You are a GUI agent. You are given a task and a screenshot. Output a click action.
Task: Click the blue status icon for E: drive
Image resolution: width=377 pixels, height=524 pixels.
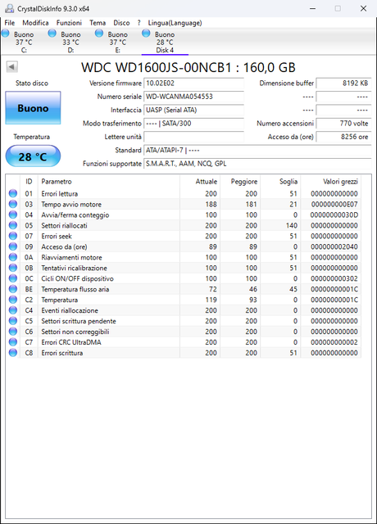tap(98, 33)
